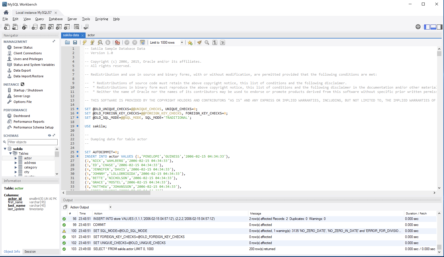This screenshot has height=257, width=444.
Task: Click inside the Filter objects search field
Action: (x=33, y=142)
